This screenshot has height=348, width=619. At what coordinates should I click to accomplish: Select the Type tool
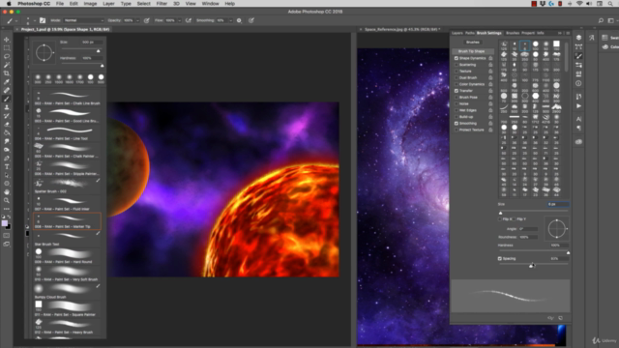(7, 167)
